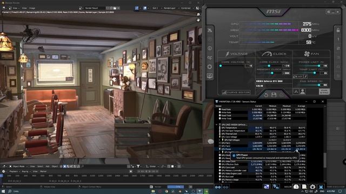Click the Curve Editor button
Screen dimensions: 346x194
236,92
